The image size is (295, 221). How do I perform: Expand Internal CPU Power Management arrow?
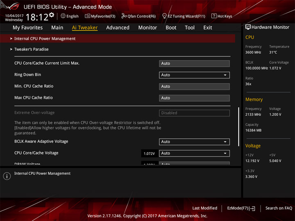tap(11, 38)
